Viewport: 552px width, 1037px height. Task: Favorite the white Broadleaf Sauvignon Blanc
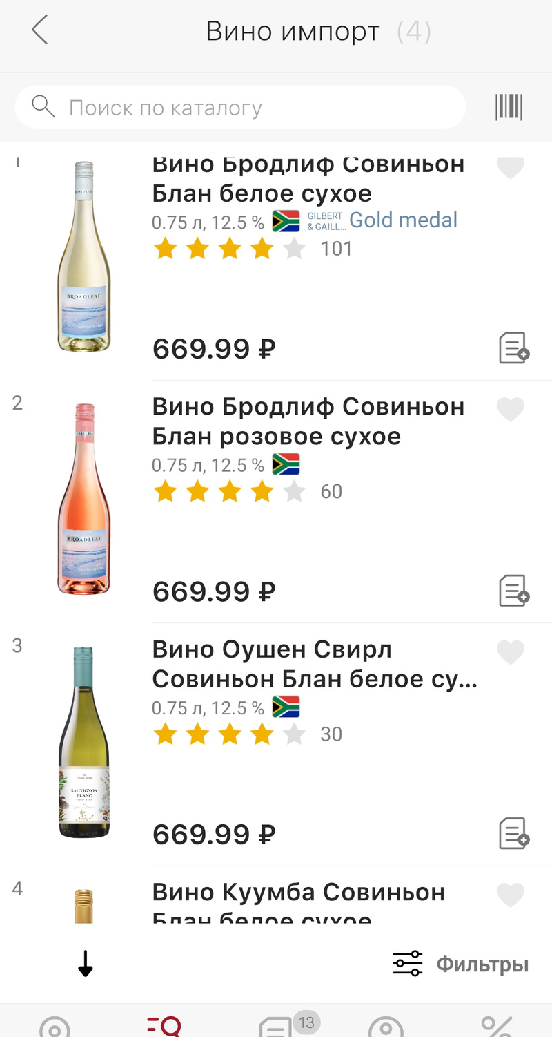(511, 167)
